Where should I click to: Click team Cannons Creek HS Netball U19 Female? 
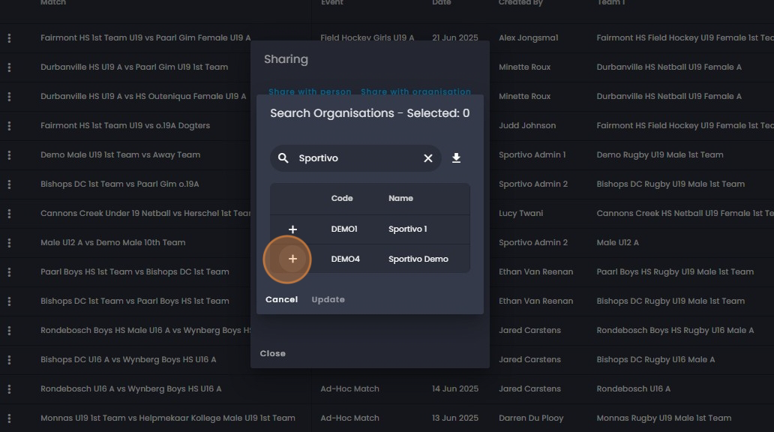tap(685, 213)
